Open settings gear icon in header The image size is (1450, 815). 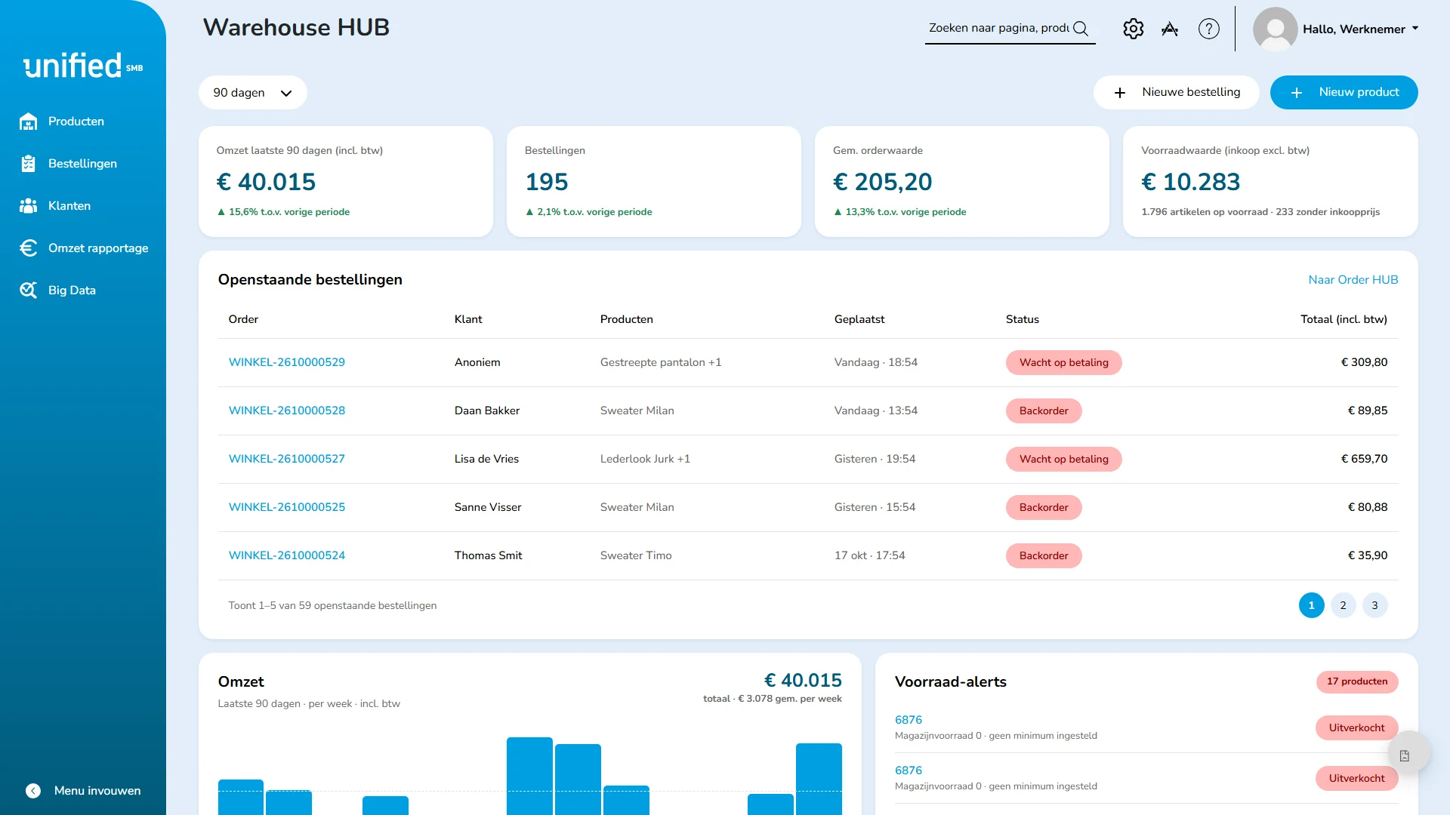point(1134,29)
